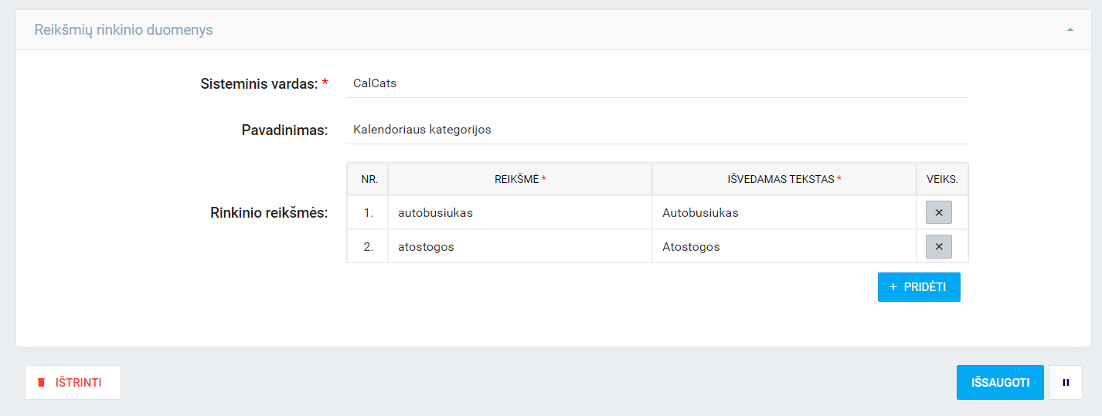
Task: Collapse the Reikšmių rinkinio duomenys panel arrow
Action: pyautogui.click(x=1070, y=30)
